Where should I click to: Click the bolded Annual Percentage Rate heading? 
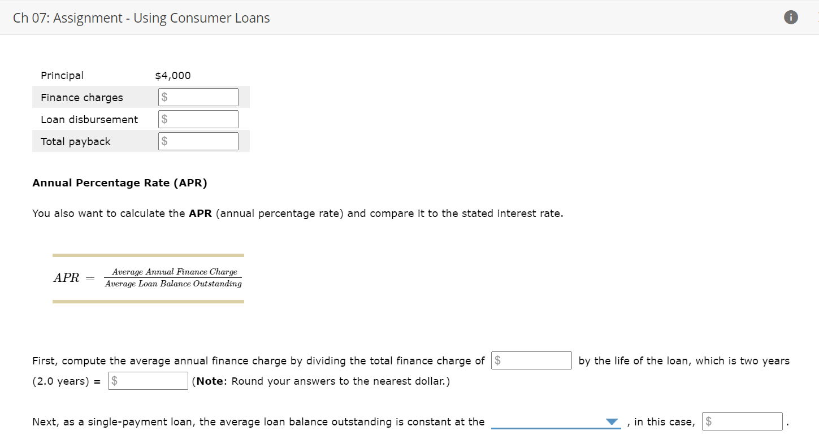[x=119, y=182]
